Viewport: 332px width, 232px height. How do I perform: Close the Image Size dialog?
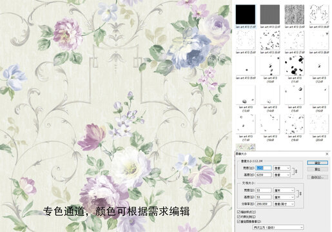[327, 154]
